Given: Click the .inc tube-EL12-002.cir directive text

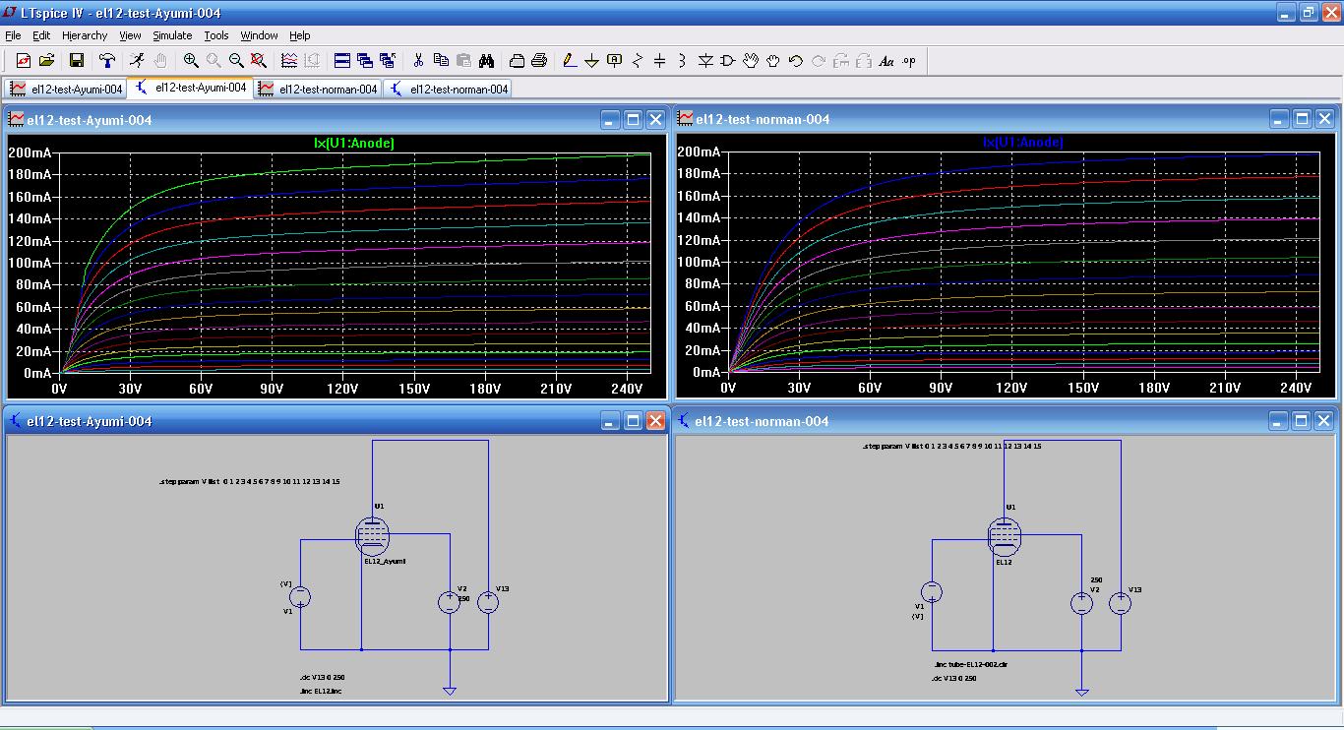Looking at the screenshot, I should (x=970, y=665).
